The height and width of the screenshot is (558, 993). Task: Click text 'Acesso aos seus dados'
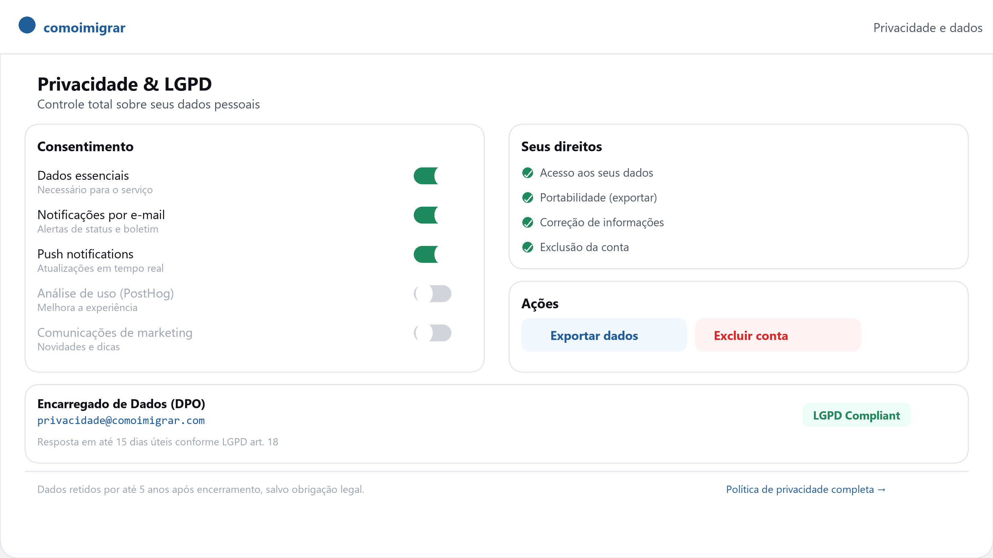(x=596, y=173)
